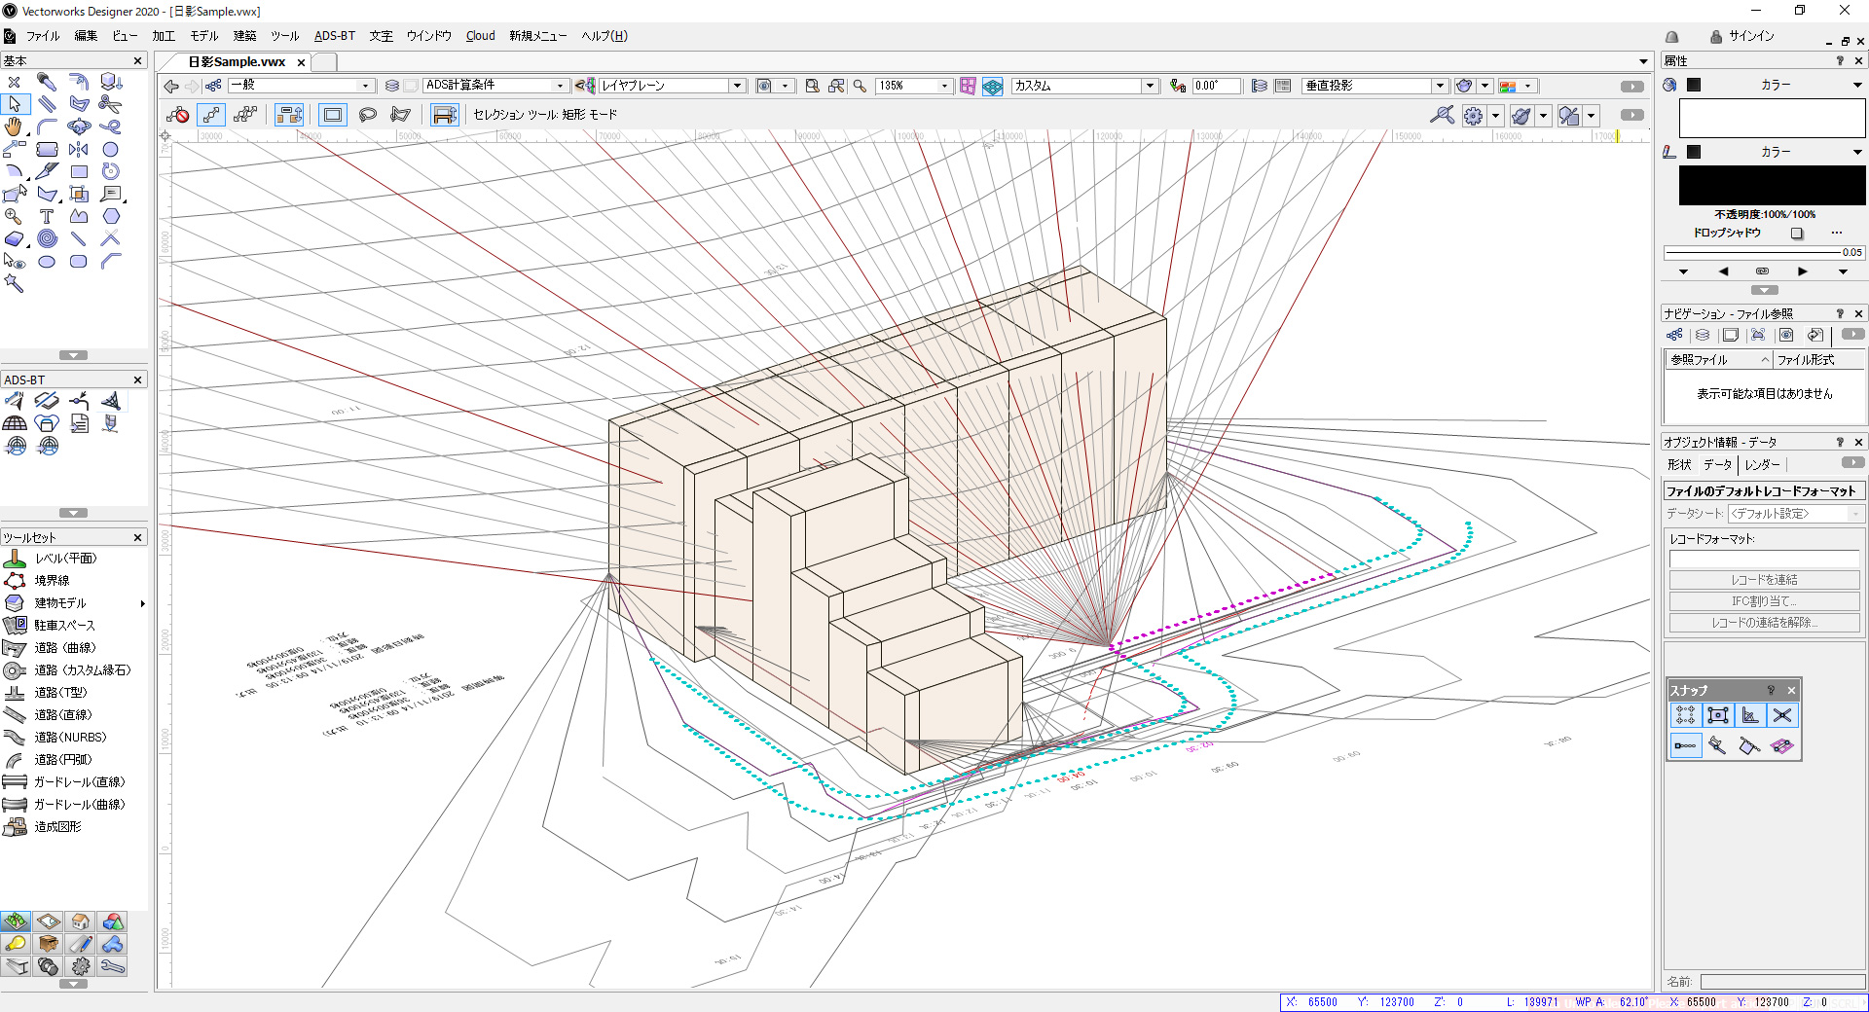This screenshot has width=1869, height=1012.
Task: Open the 135% zoom level dropdown
Action: pos(913,86)
